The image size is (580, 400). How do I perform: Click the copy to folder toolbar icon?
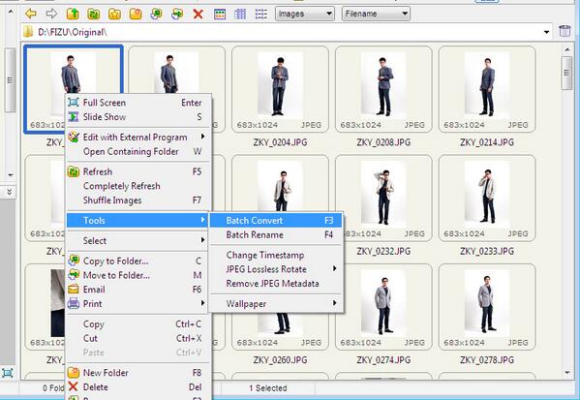[157, 15]
